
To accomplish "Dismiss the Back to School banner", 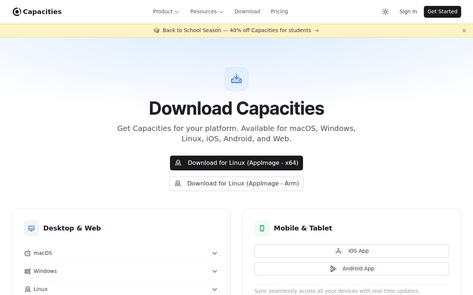I will point(464,31).
